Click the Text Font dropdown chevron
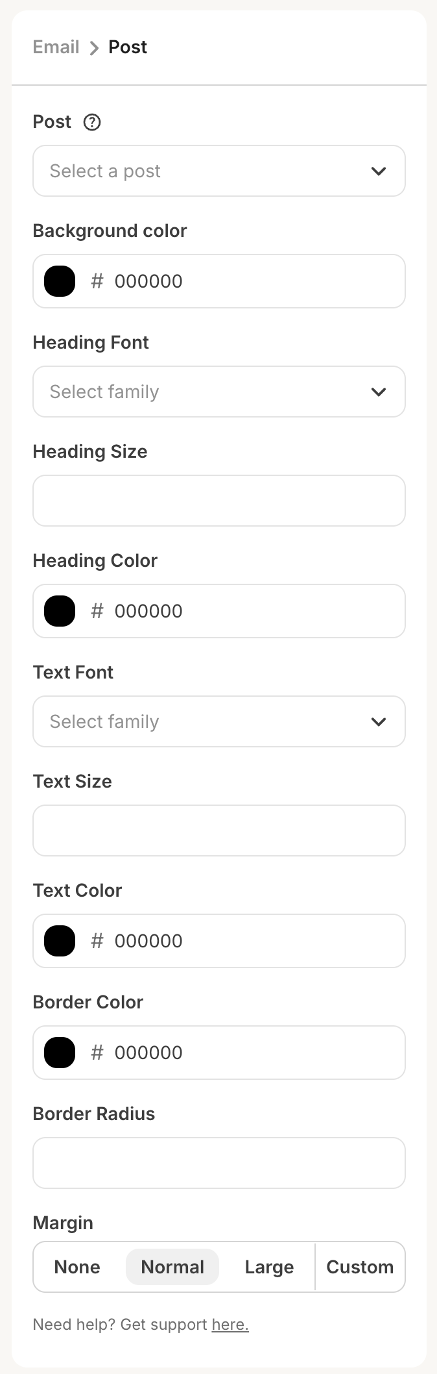The width and height of the screenshot is (437, 1374). pos(379,721)
